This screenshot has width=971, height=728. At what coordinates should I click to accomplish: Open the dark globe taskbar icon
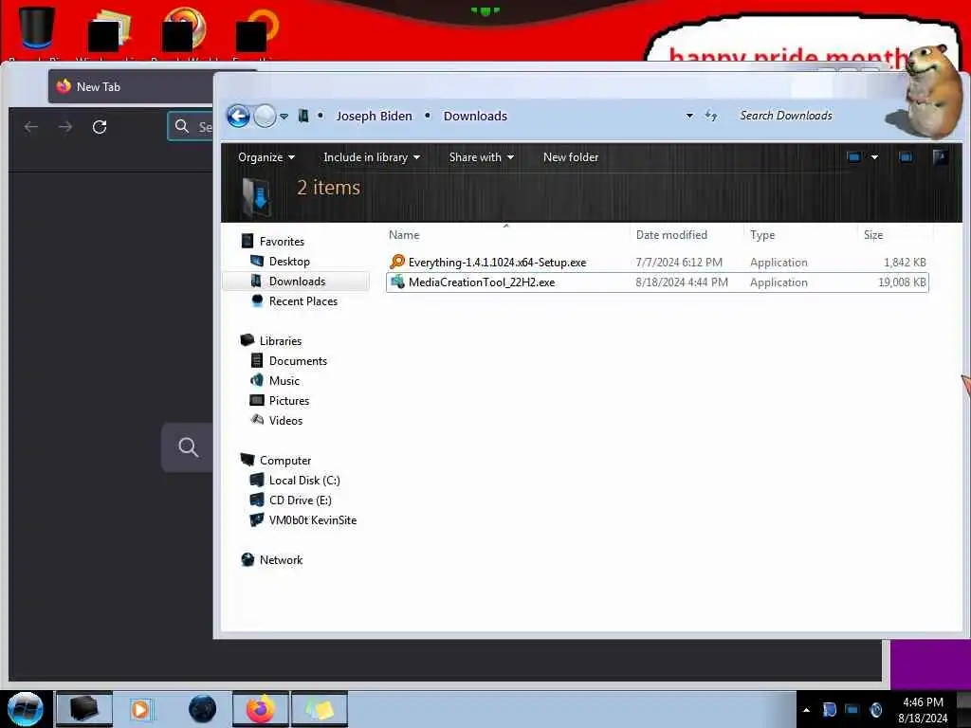pyautogui.click(x=203, y=709)
